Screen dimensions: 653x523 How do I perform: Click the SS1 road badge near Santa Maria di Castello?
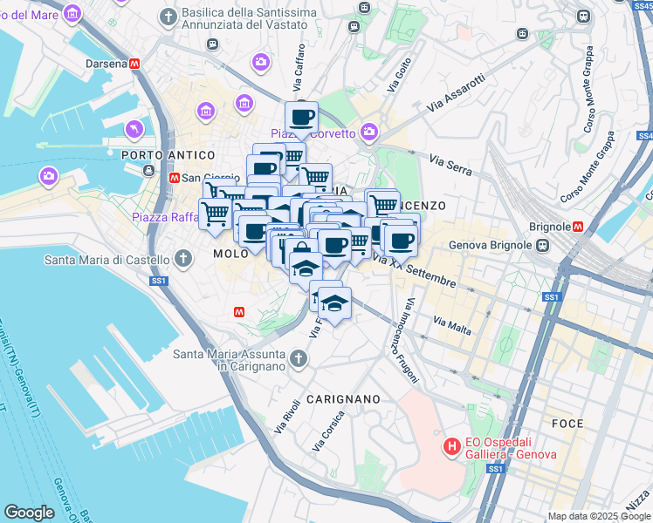[x=159, y=281]
